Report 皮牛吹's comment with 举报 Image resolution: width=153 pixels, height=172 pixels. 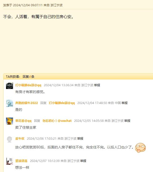[80, 139]
